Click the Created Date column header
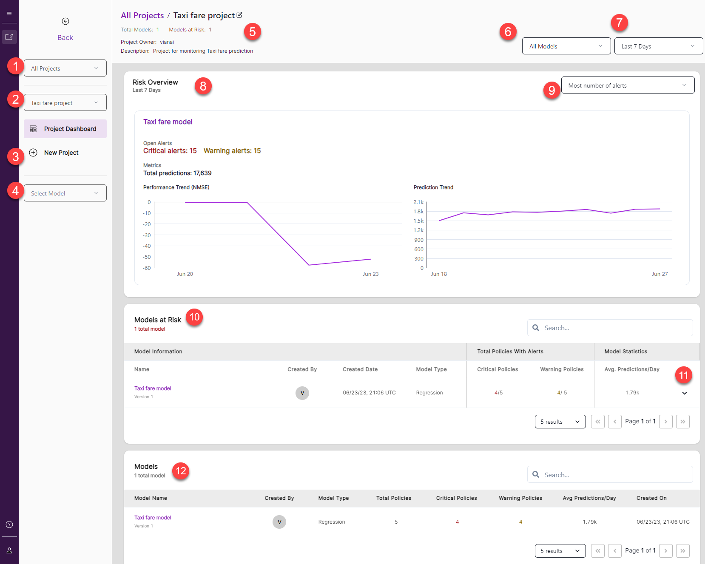Viewport: 705px width, 564px height. (360, 369)
